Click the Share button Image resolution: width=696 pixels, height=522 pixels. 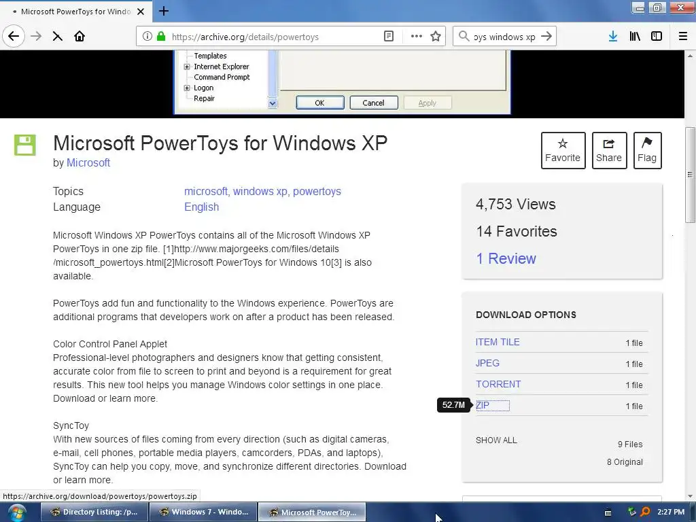[x=609, y=150]
